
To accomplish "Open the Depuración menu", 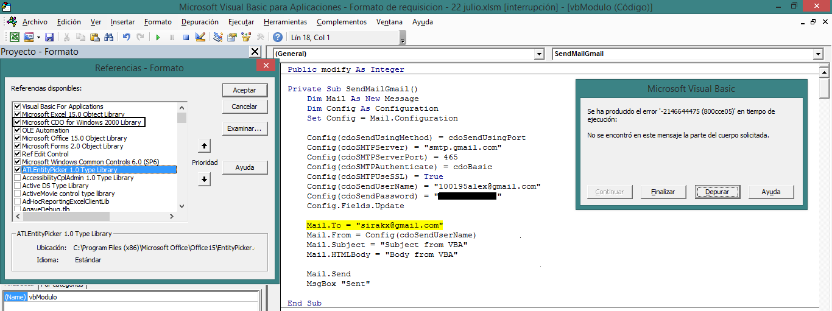I will 200,22.
